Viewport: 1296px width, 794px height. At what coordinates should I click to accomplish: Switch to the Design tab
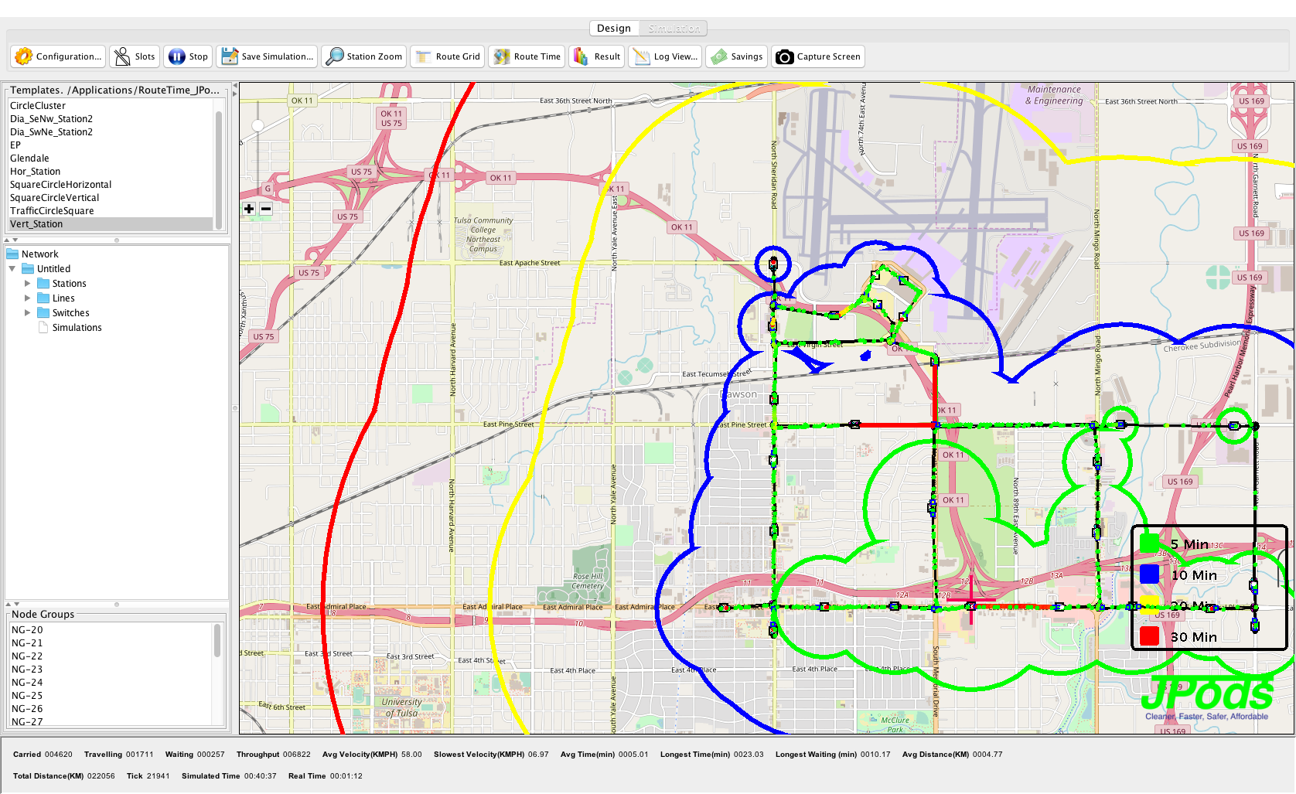pyautogui.click(x=614, y=29)
